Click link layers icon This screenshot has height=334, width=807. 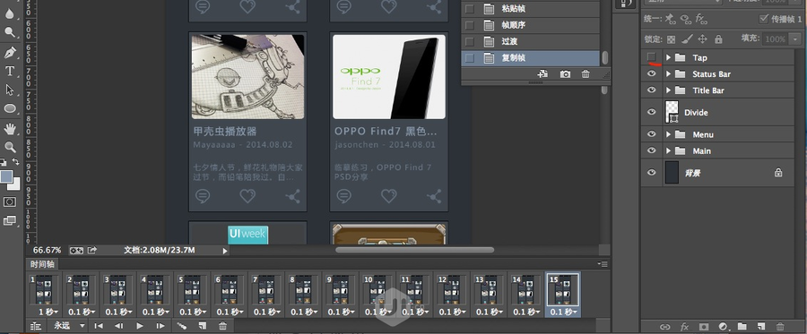coord(665,326)
